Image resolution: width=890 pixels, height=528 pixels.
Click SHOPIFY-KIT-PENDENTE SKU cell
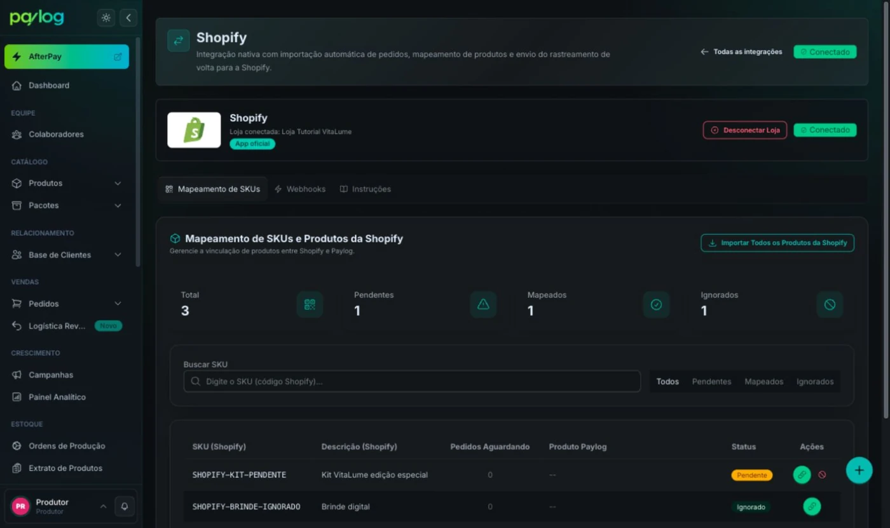tap(239, 475)
